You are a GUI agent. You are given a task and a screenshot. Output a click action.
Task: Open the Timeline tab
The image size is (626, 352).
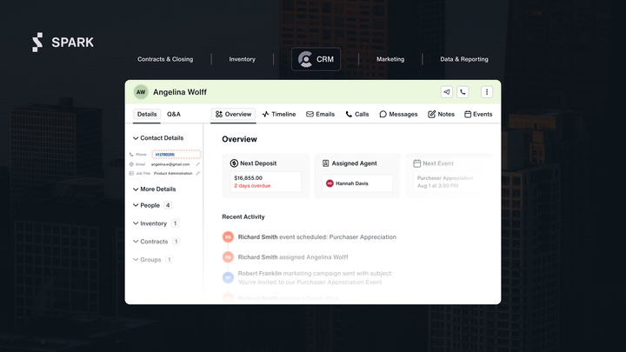tap(279, 114)
